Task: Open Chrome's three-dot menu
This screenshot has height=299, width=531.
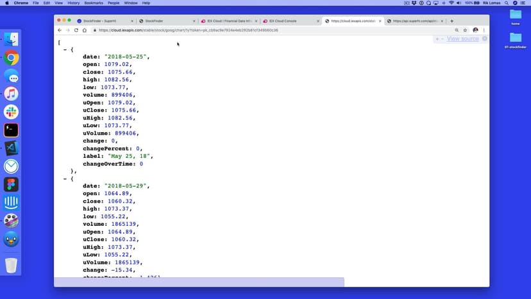Action: [x=484, y=30]
